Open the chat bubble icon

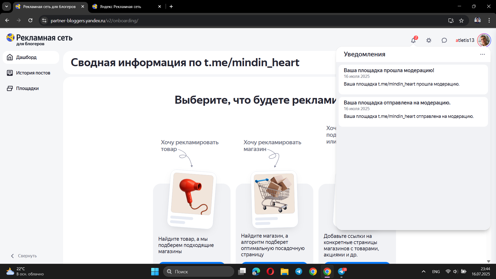pyautogui.click(x=444, y=40)
